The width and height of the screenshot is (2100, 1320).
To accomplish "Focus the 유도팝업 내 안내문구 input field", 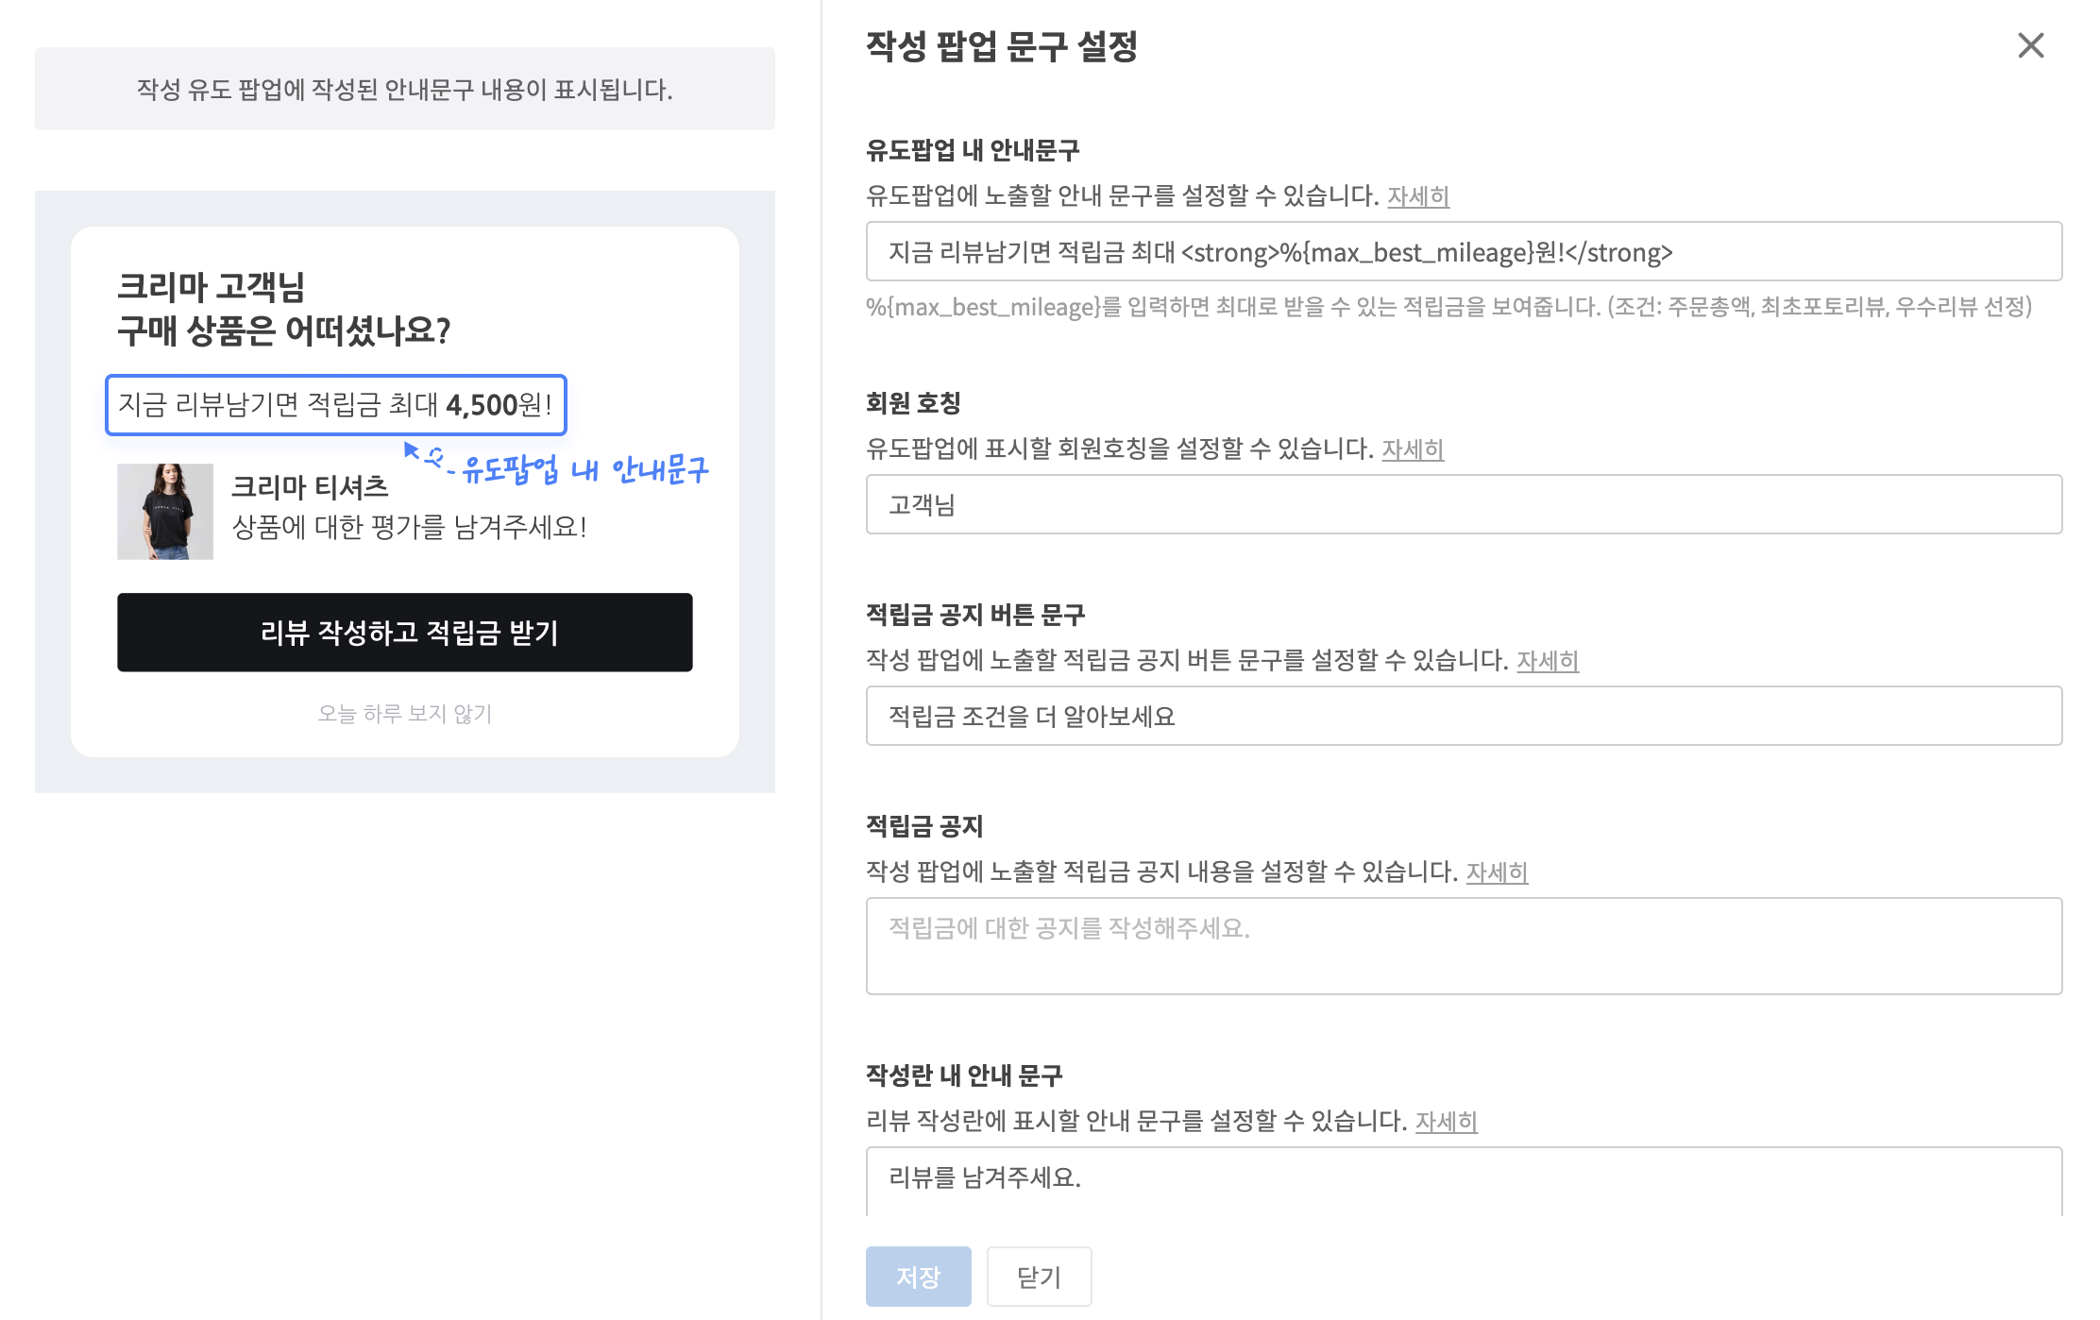I will (1464, 252).
